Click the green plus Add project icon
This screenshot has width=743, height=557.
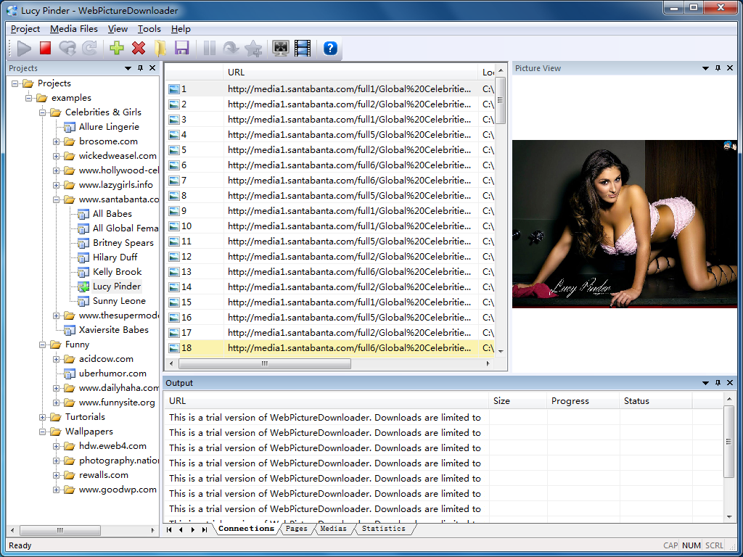[x=117, y=49]
